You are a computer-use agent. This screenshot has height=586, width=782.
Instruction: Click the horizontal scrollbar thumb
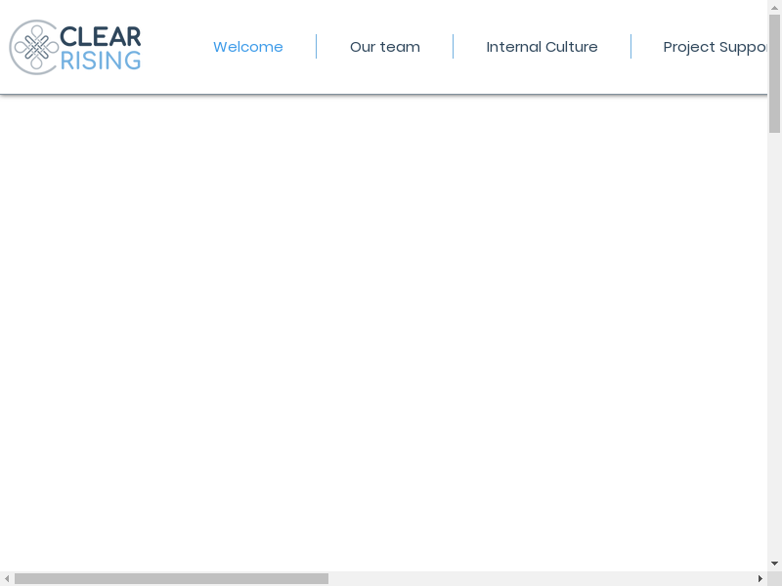pyautogui.click(x=171, y=578)
